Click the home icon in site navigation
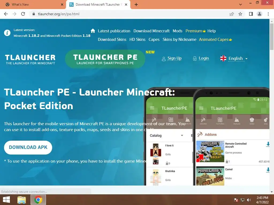 tap(93, 31)
